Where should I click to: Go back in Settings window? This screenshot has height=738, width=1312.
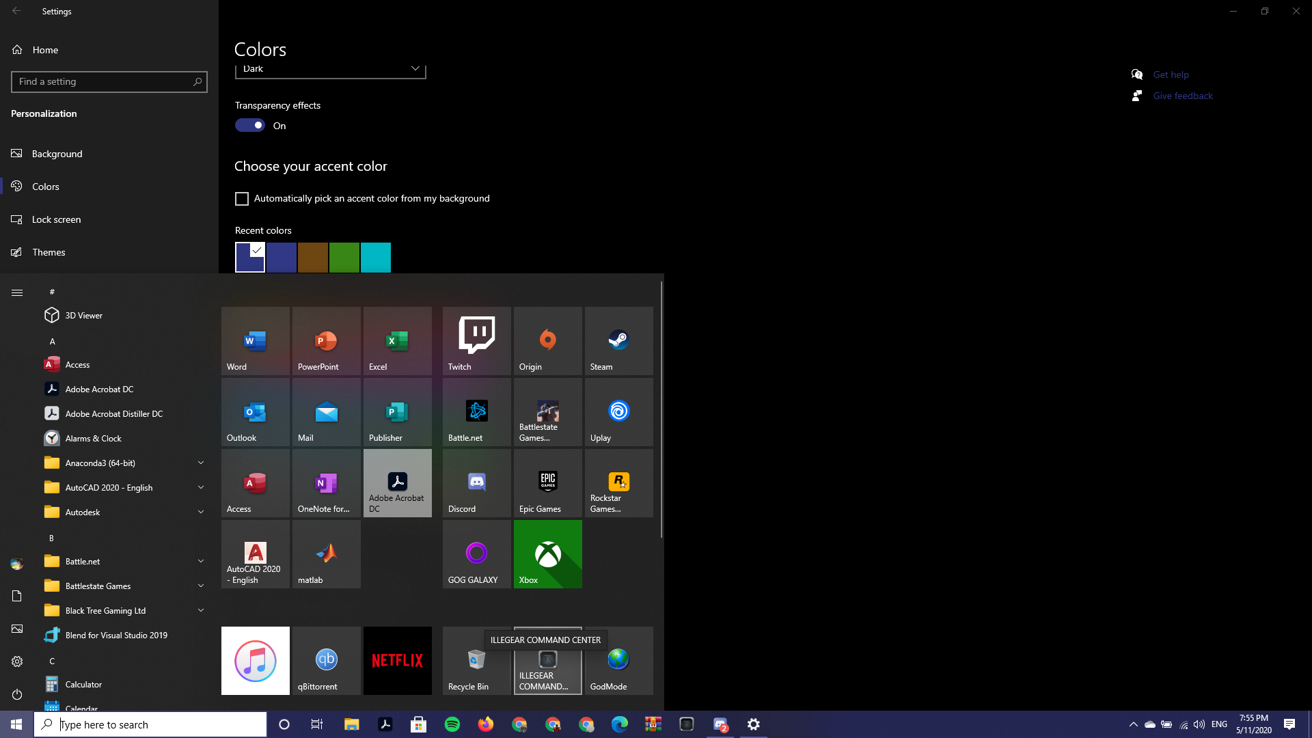[x=16, y=11]
